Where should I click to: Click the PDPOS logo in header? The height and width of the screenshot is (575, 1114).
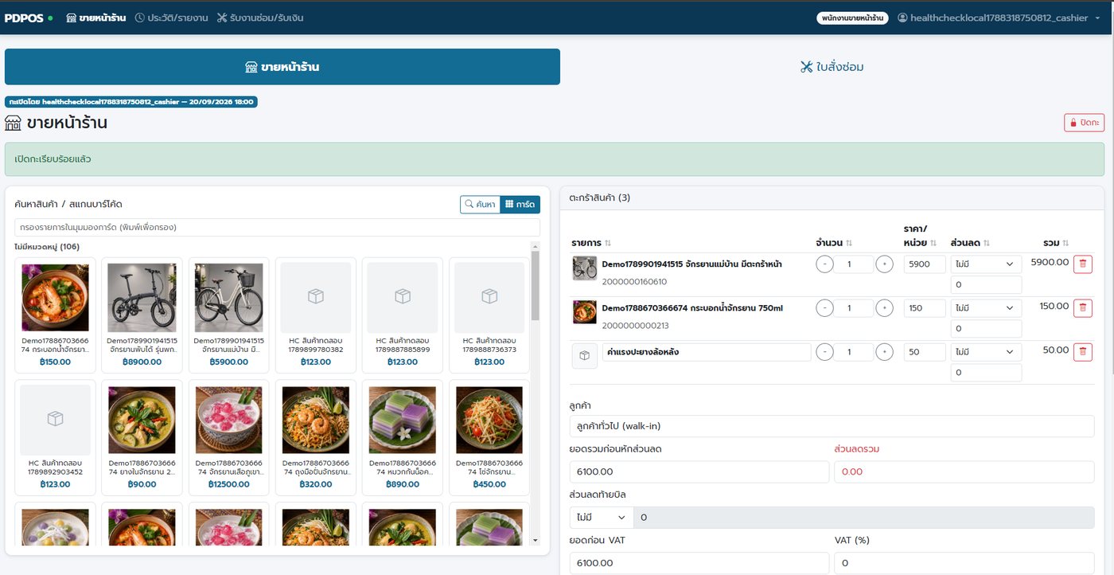tap(25, 18)
